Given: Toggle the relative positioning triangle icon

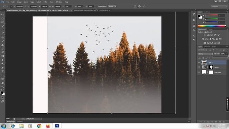Looking at the screenshot, I should [x=25, y=6].
